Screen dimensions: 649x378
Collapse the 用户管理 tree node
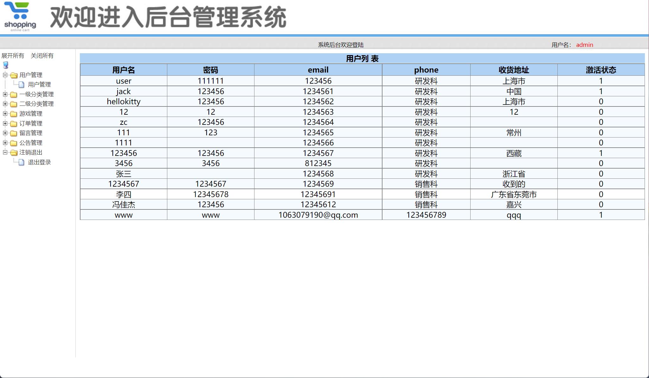point(4,75)
